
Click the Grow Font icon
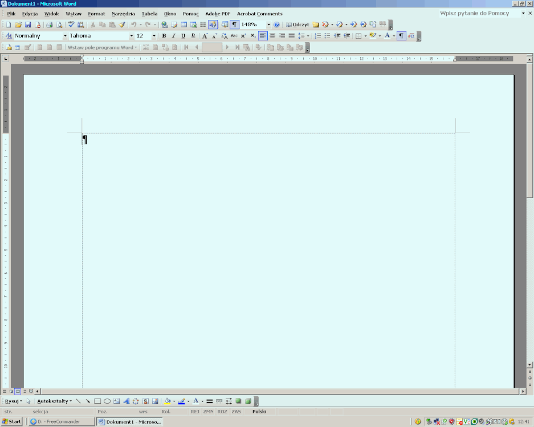tap(205, 36)
